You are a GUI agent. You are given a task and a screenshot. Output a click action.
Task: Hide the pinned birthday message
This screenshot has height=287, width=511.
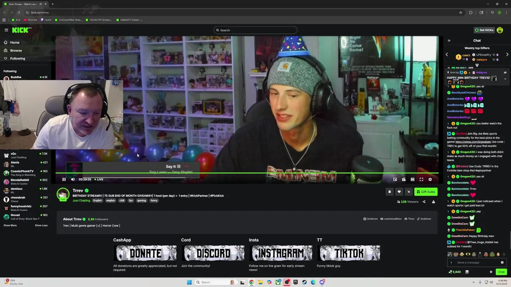tap(505, 73)
